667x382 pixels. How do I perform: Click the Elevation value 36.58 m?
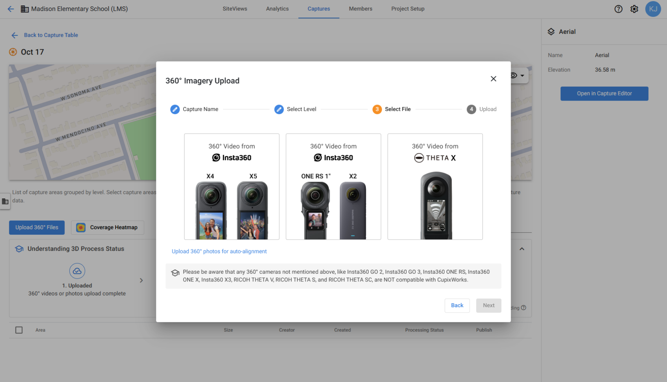605,70
